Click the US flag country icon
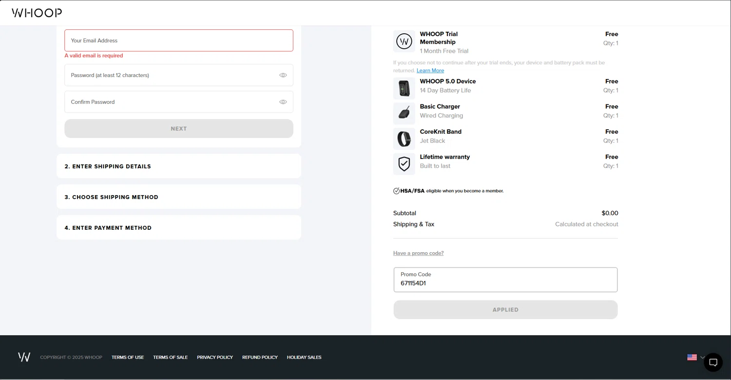Viewport: 731px width, 380px height. click(692, 357)
